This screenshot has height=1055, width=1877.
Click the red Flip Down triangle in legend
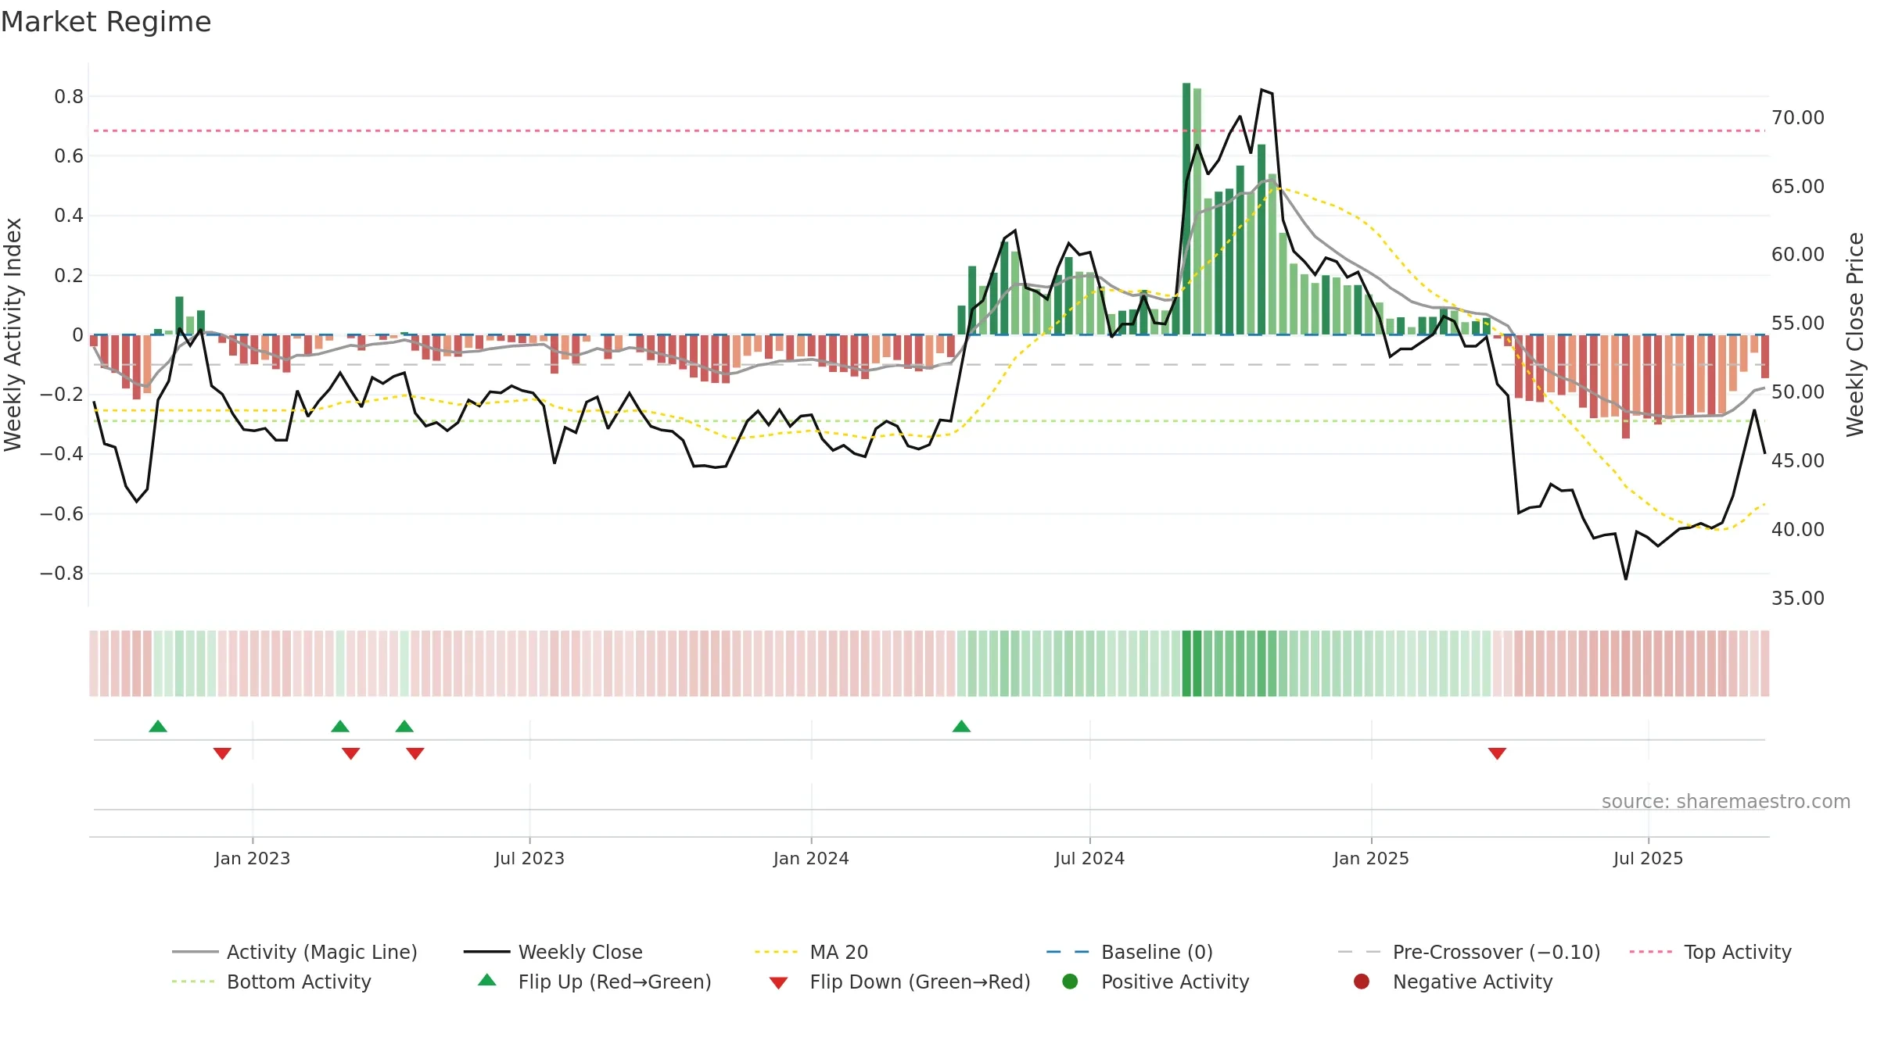point(778,983)
